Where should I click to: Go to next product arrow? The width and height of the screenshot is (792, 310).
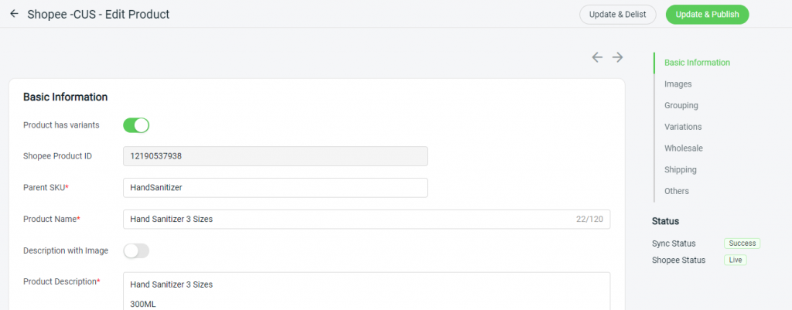pyautogui.click(x=617, y=57)
